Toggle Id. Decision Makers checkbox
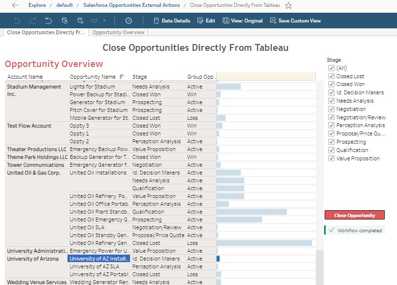The height and width of the screenshot is (285, 397). tap(331, 92)
